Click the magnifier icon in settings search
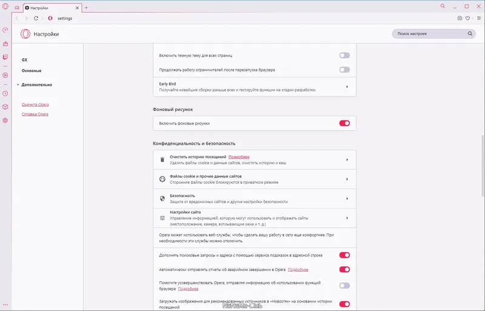The image size is (485, 311). pyautogui.click(x=470, y=34)
